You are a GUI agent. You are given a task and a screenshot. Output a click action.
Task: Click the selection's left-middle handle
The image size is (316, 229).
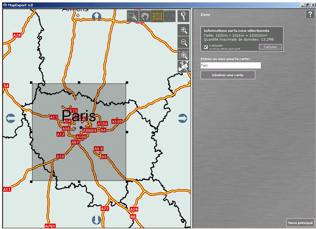[x=31, y=132]
